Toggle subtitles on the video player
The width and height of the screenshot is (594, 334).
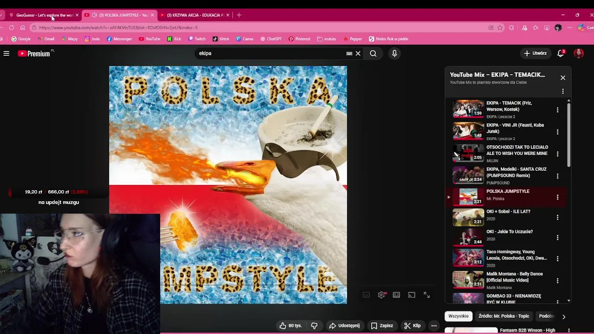pos(366,295)
